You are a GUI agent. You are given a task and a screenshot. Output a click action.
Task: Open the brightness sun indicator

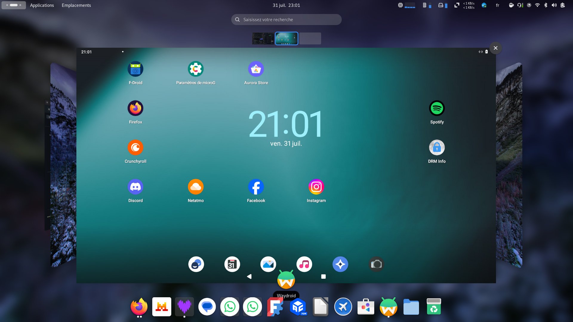pyautogui.click(x=529, y=5)
